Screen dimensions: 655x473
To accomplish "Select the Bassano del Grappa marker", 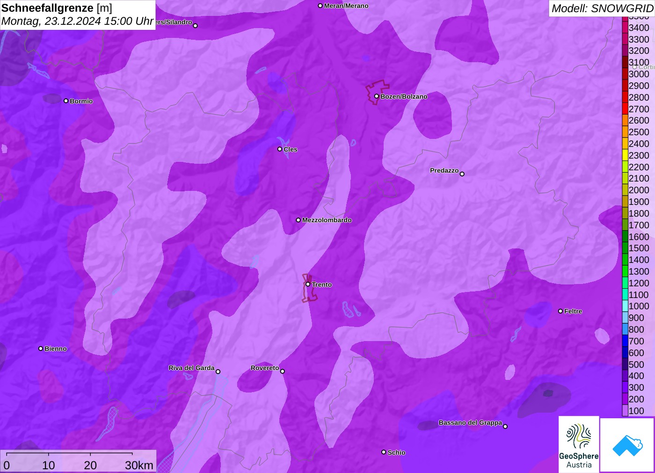I will pyautogui.click(x=505, y=426).
